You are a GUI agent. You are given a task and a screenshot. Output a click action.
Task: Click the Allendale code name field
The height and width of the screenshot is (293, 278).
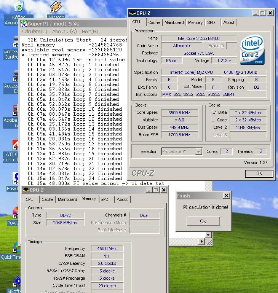click(181, 46)
